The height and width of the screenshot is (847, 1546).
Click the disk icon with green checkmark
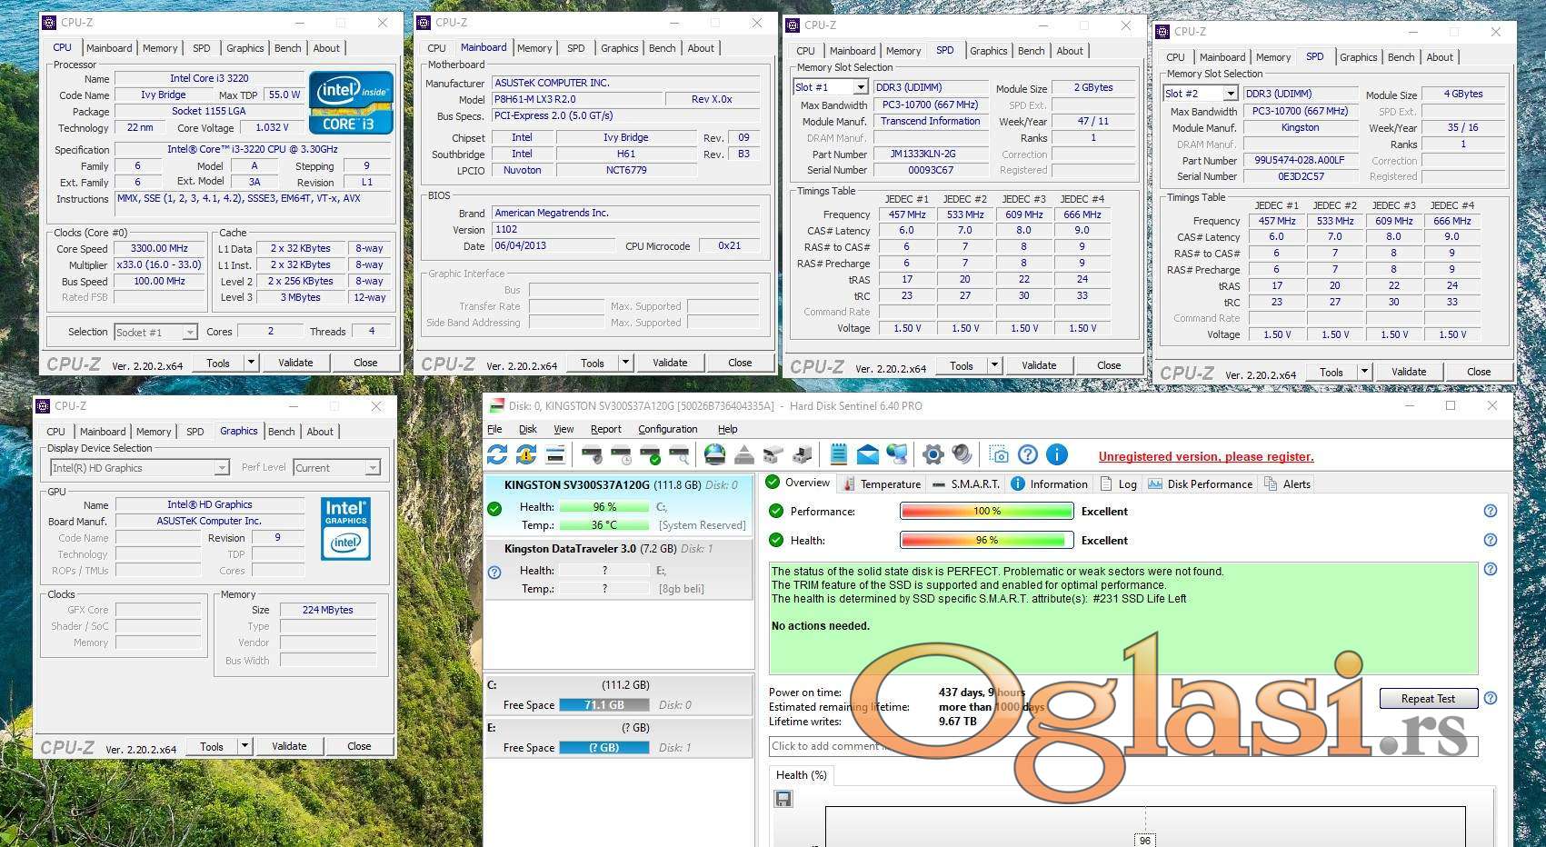(651, 454)
